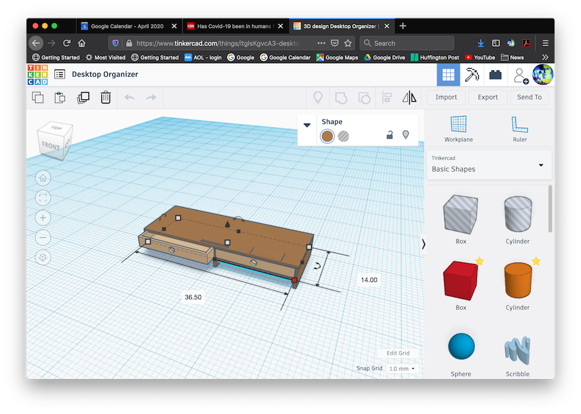581x414 pixels.
Task: Close the 3D design Desktop Organizer tab
Action: coord(387,26)
